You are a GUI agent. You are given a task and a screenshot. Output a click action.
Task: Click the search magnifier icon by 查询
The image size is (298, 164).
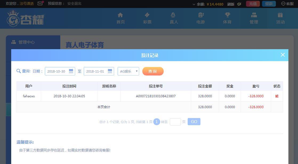click(x=19, y=71)
